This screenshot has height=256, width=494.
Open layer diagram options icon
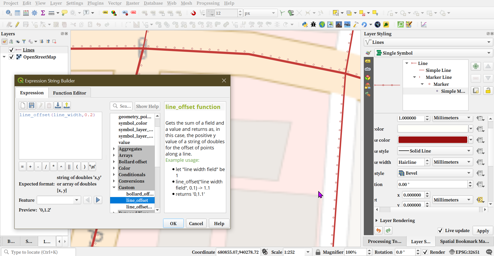114,13
